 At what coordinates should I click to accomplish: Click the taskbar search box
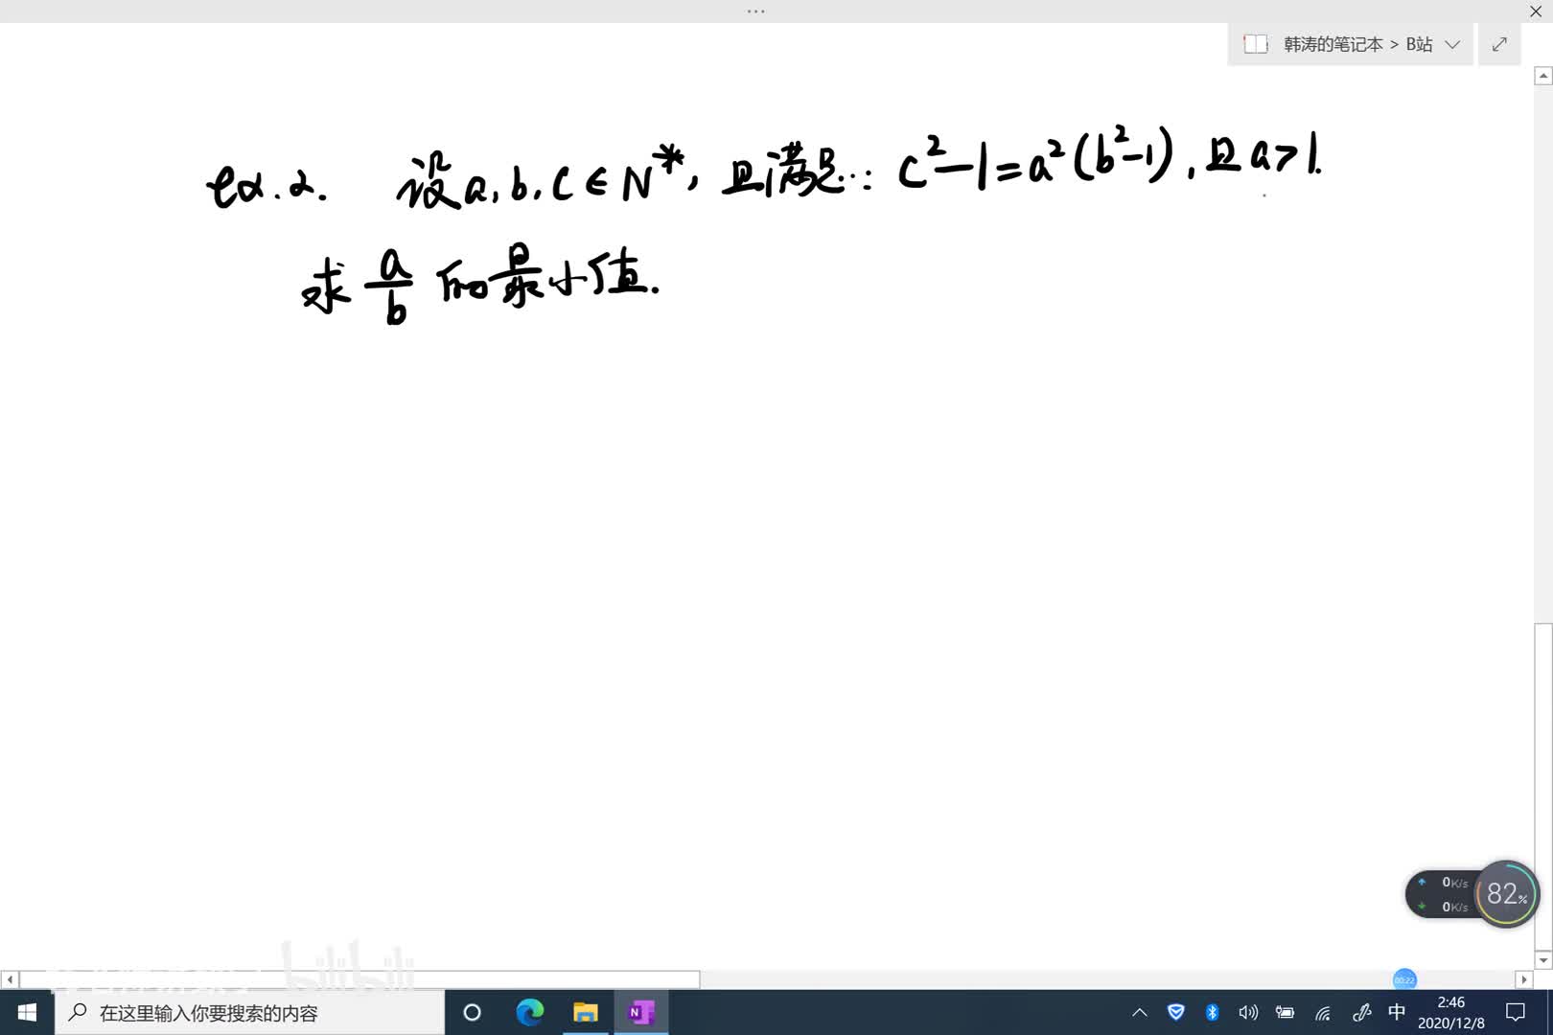tap(249, 1012)
